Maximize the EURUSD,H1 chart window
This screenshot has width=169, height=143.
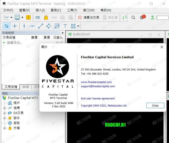tap(150, 35)
